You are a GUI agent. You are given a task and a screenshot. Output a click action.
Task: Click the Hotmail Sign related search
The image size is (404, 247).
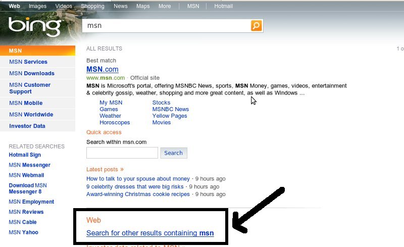click(25, 155)
